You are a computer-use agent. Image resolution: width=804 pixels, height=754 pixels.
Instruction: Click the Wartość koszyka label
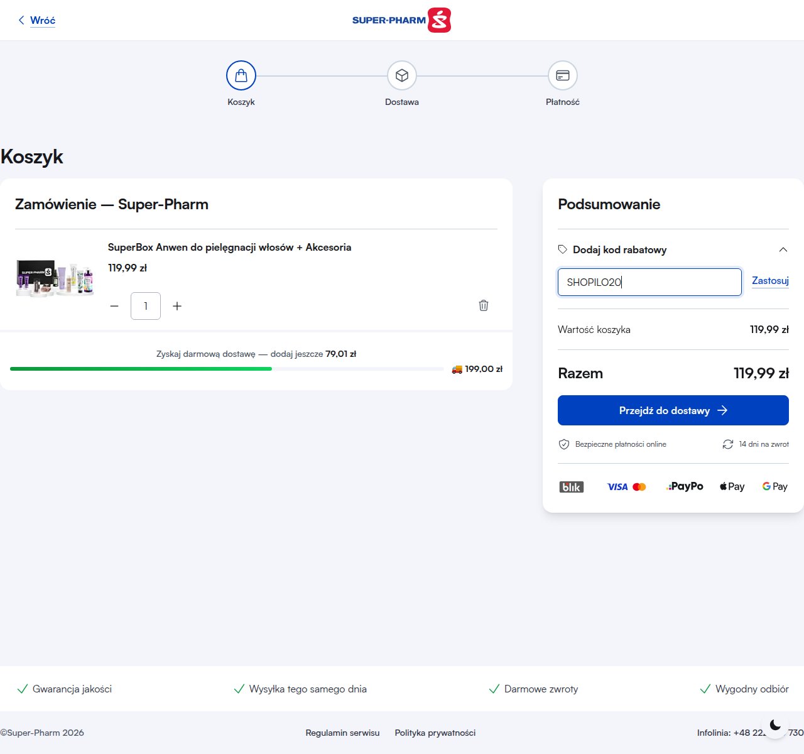594,329
